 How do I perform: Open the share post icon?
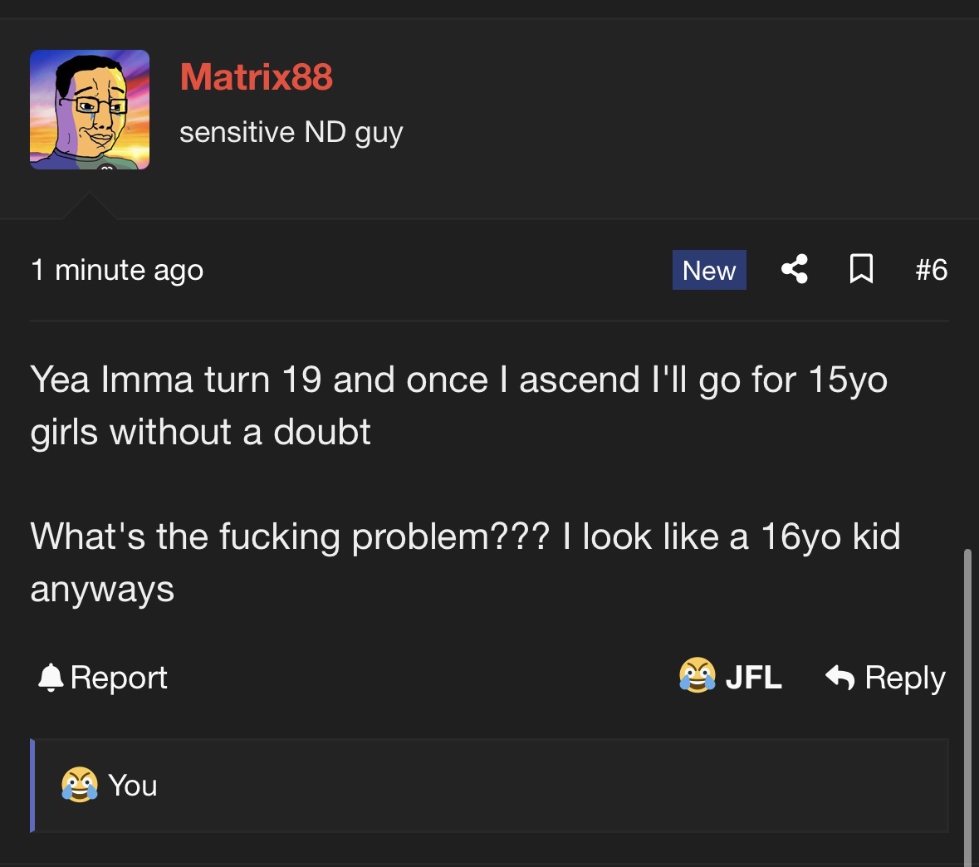(794, 269)
